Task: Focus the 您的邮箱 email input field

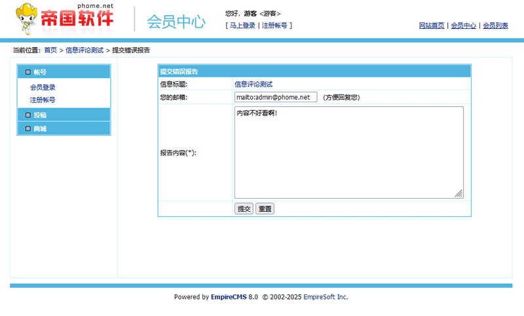Action: tap(275, 97)
